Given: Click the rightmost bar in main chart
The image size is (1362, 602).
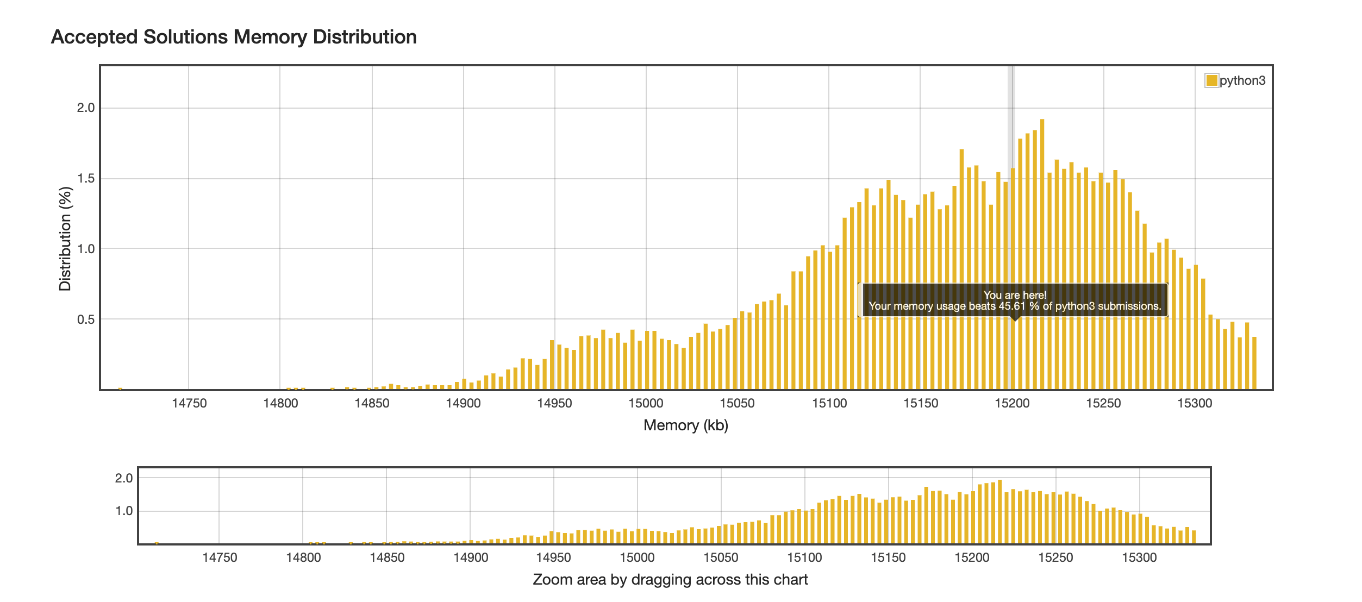Looking at the screenshot, I should pos(1254,363).
